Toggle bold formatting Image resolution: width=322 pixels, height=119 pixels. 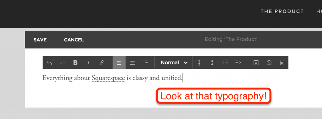coord(75,62)
